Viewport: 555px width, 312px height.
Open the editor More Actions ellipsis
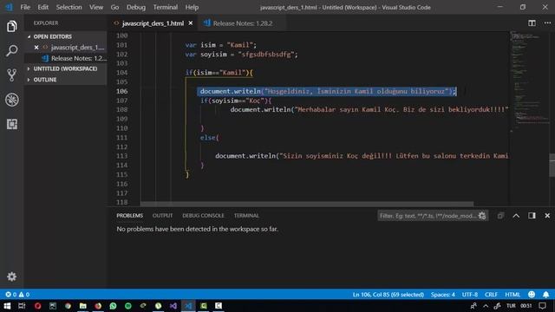[x=547, y=23]
